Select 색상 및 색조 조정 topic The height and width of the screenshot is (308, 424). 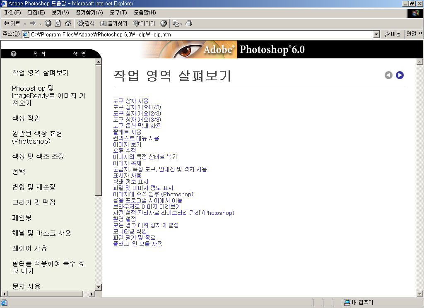[38, 156]
